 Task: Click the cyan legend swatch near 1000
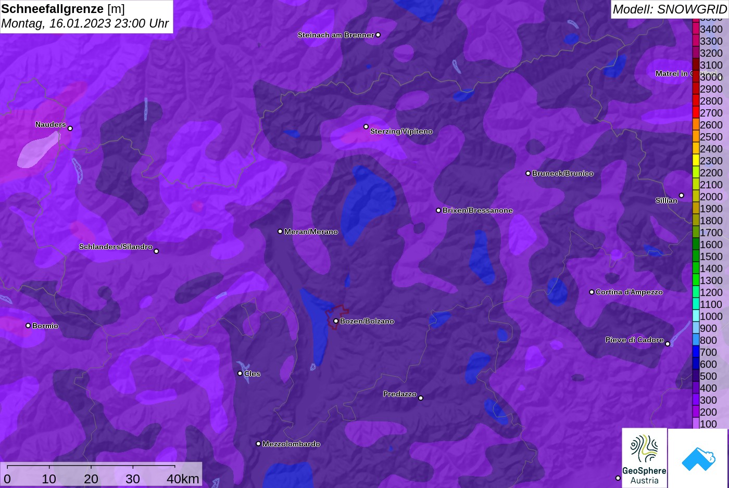point(696,315)
